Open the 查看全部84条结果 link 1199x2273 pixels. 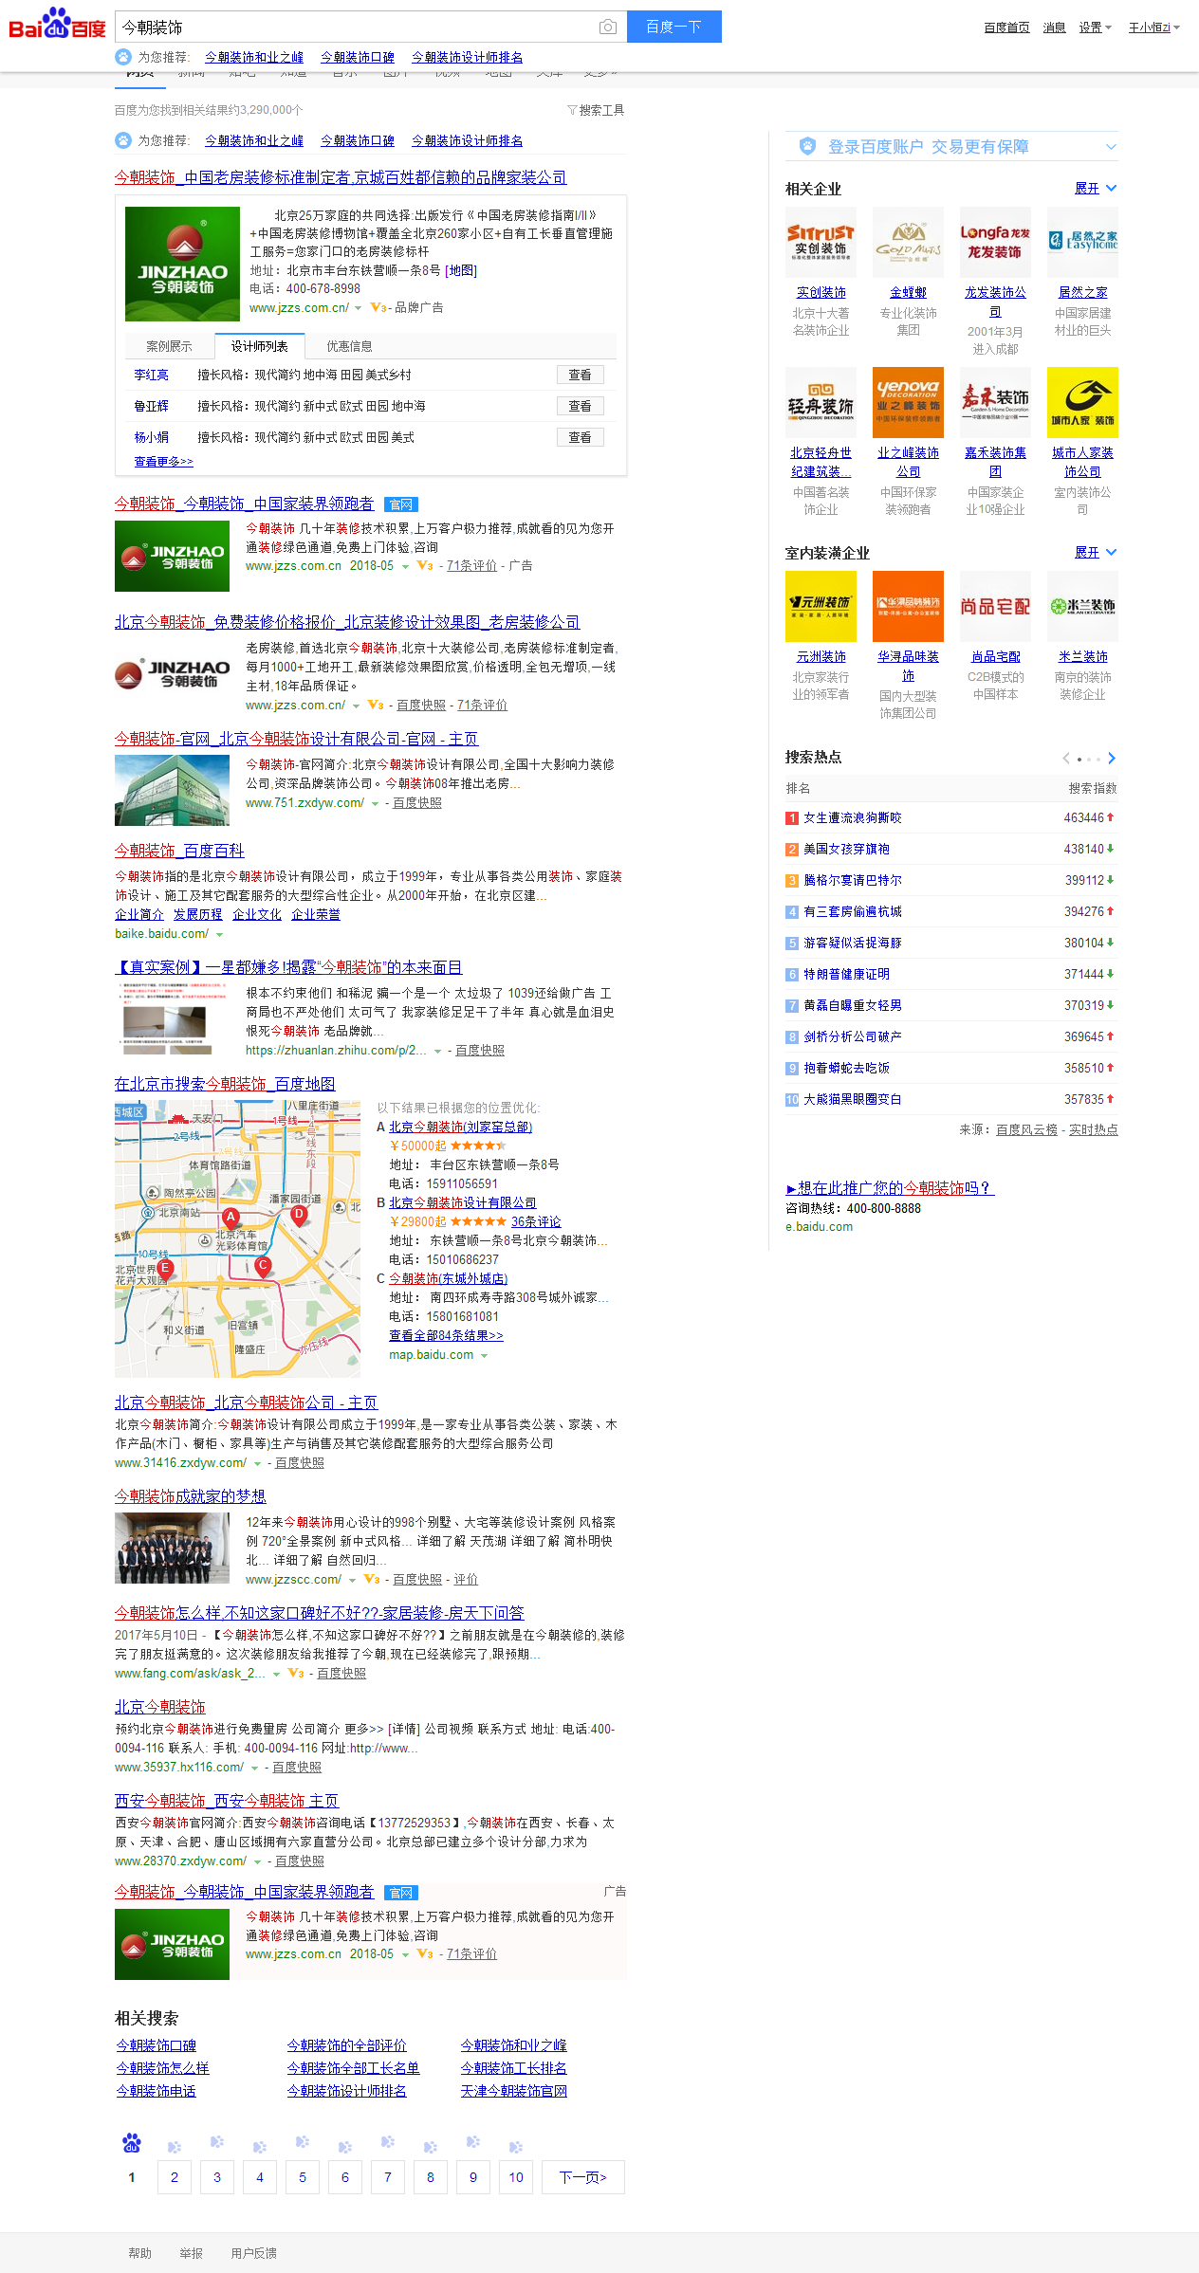tap(446, 1335)
